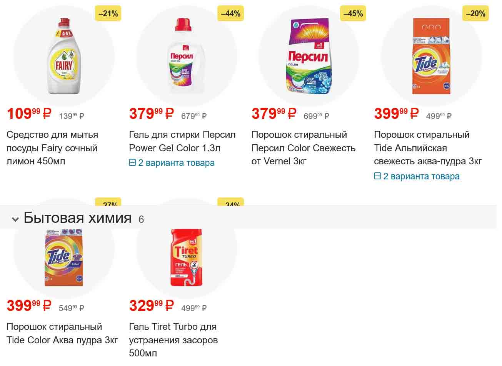Open the Tide Альпийская свежесть аква-пудра title

tap(427, 148)
